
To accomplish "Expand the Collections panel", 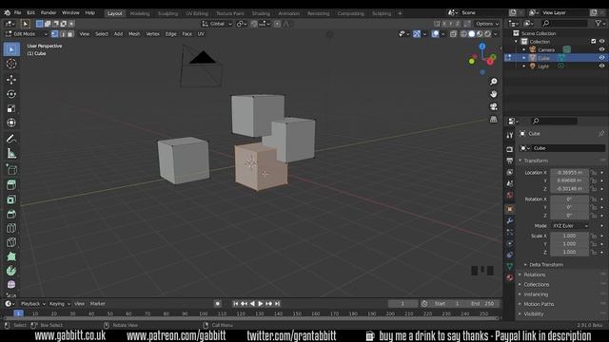I will 536,285.
